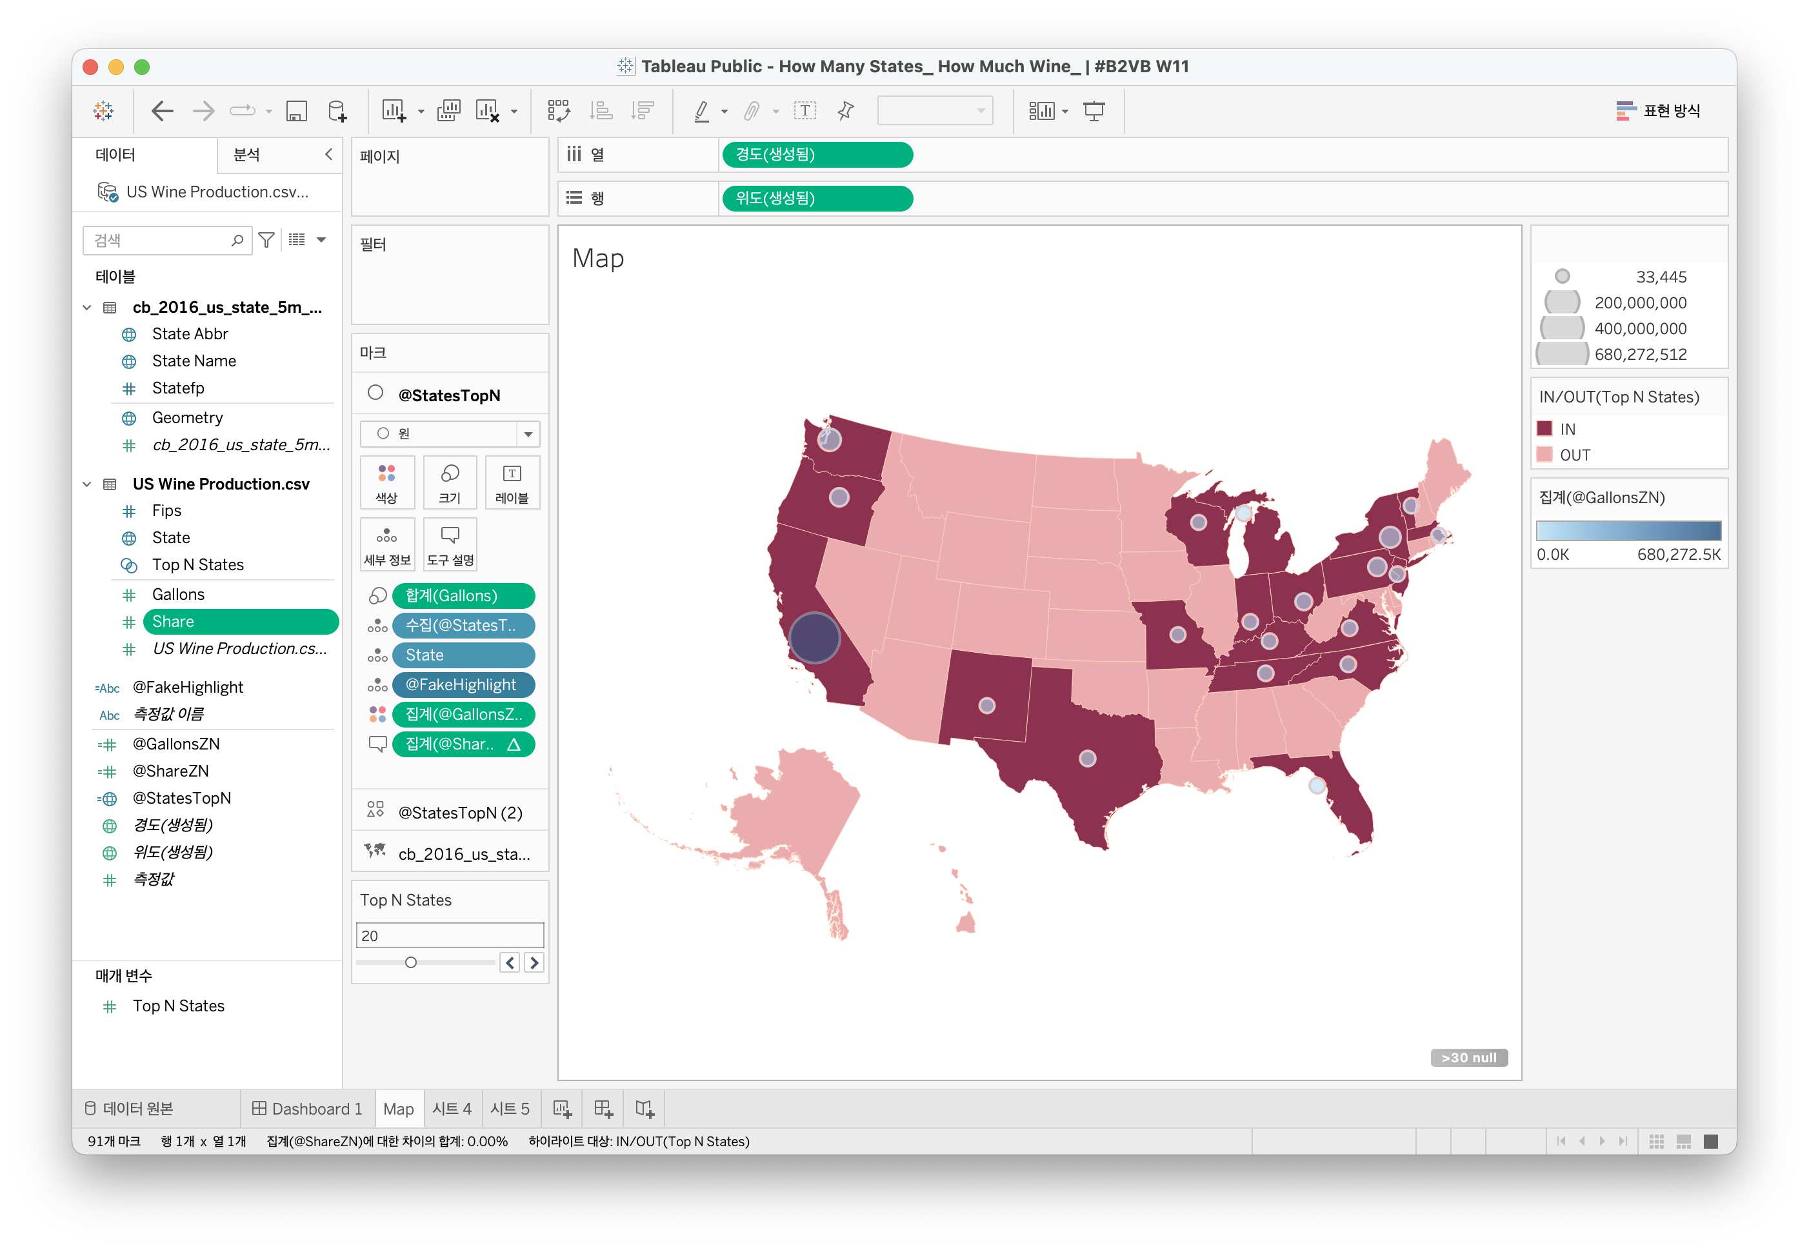Click the New Dashboard tab icon

603,1108
